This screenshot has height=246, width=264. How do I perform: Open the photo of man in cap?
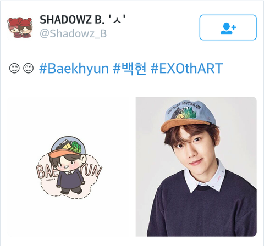click(x=196, y=166)
